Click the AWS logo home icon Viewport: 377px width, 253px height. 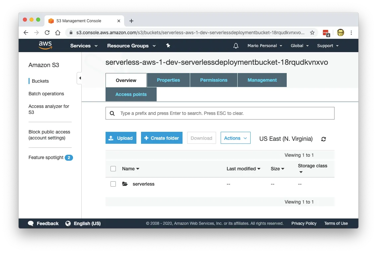point(45,45)
